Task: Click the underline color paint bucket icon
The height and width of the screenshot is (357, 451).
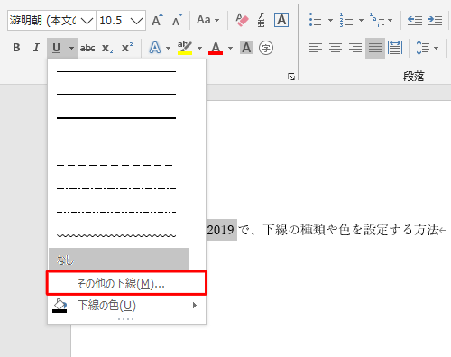Action: click(60, 306)
